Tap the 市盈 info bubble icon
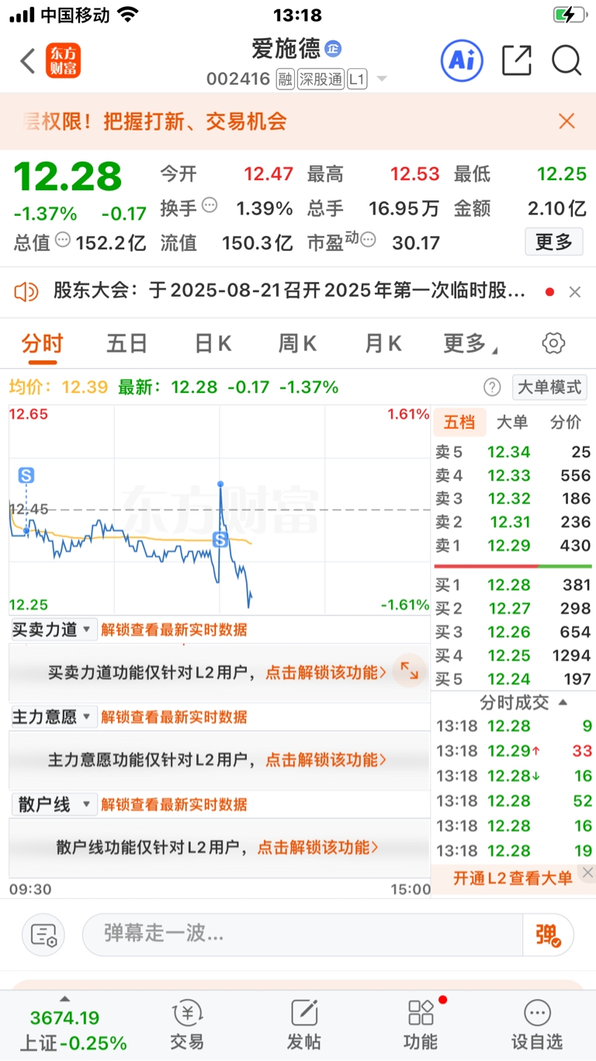596x1061 pixels. click(369, 240)
